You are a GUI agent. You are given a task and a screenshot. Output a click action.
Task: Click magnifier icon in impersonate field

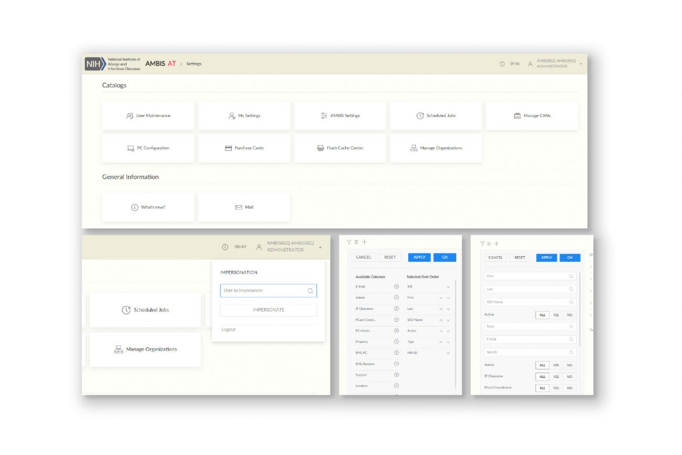pos(310,291)
